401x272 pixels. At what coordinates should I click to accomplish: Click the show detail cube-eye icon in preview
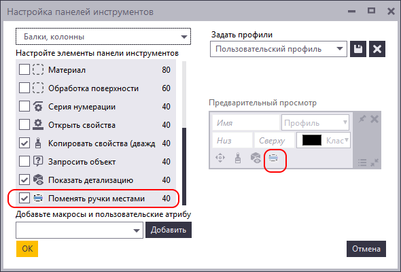[x=256, y=158]
